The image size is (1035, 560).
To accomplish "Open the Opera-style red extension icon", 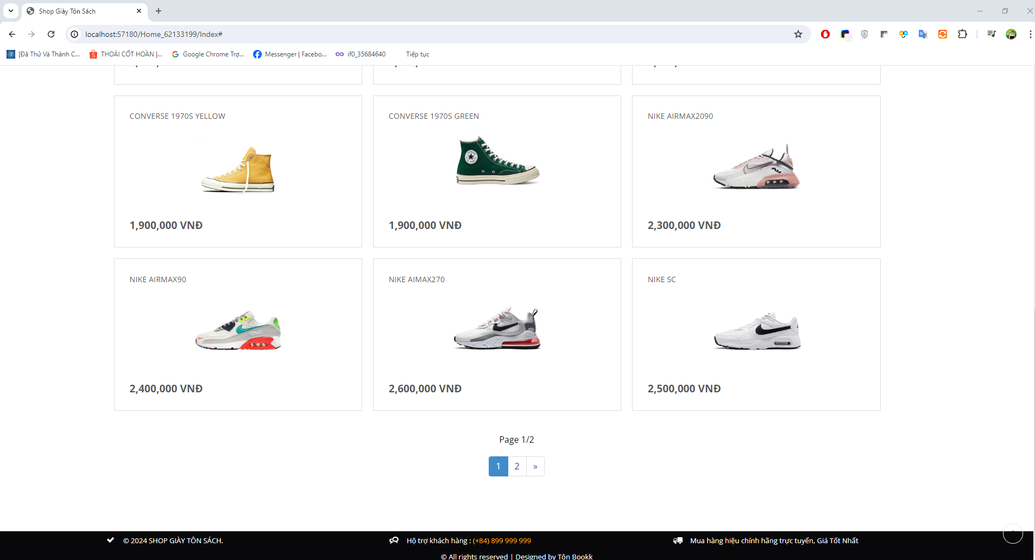I will click(x=825, y=34).
